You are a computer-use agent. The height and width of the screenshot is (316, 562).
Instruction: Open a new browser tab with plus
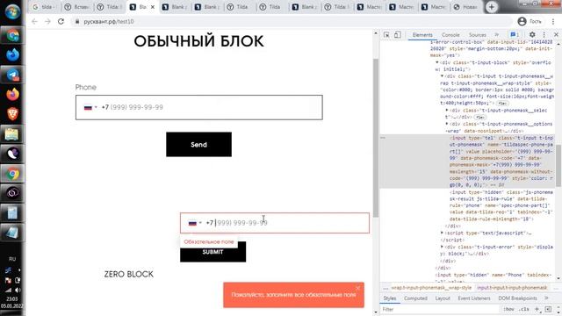(492, 7)
